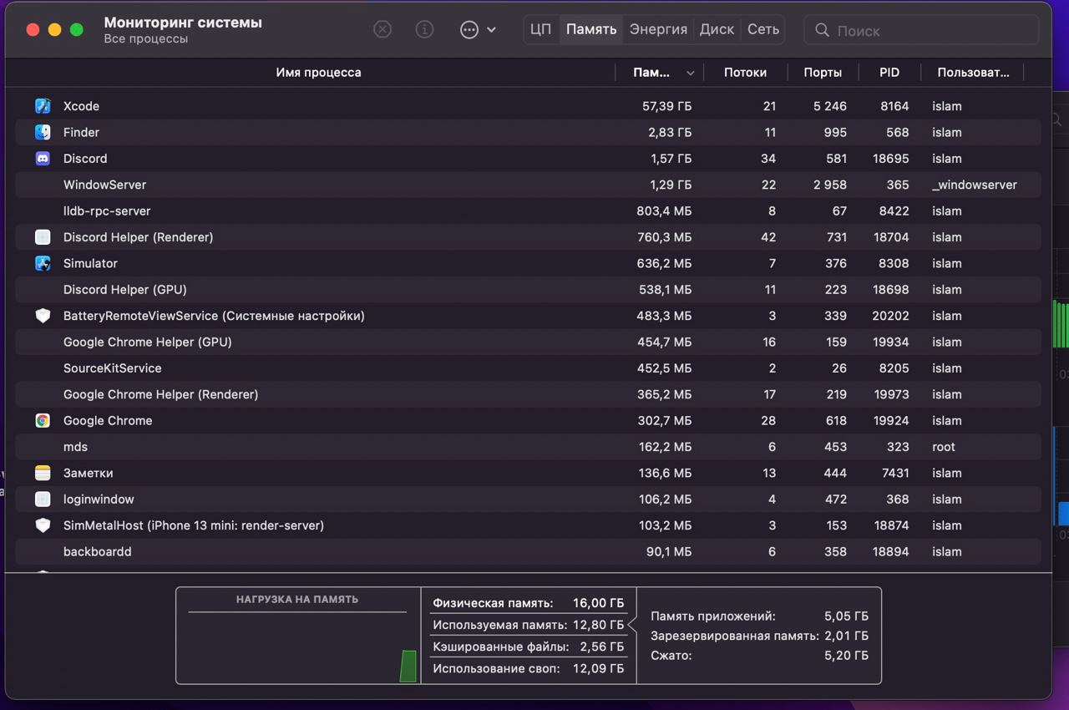Select Google Chrome Helper (Renderer) row
Screen dimensions: 1069x710
click(x=528, y=394)
